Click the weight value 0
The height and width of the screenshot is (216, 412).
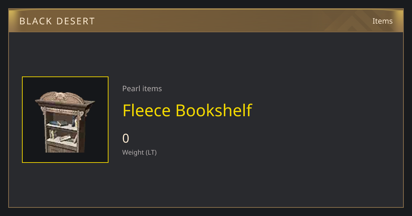click(126, 139)
